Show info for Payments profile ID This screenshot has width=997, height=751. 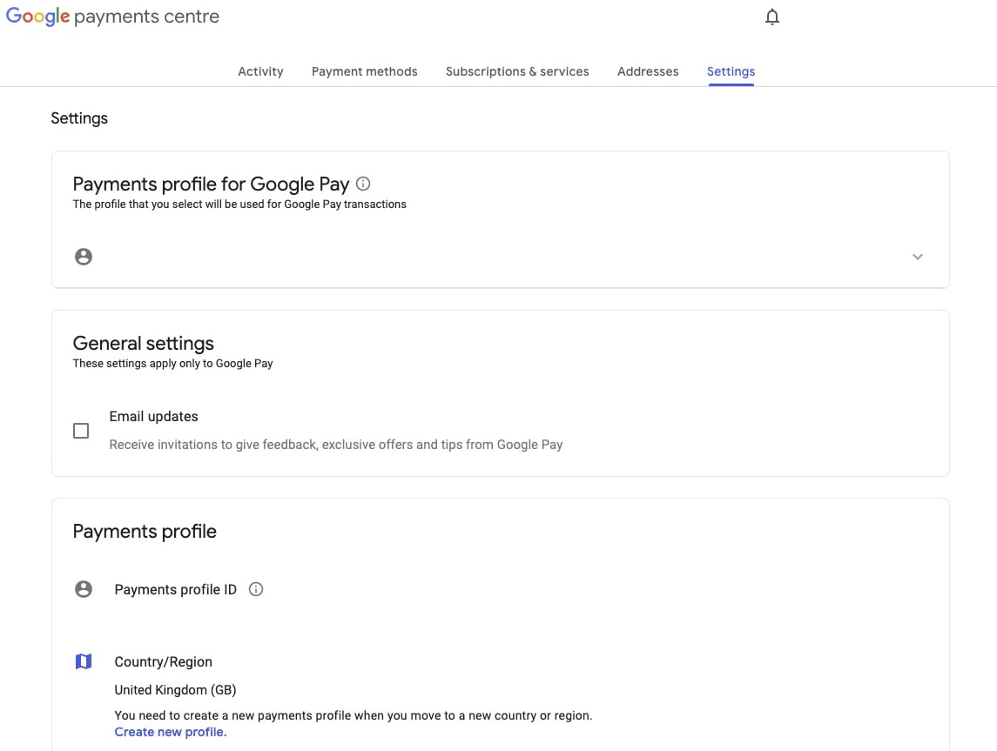(x=256, y=589)
